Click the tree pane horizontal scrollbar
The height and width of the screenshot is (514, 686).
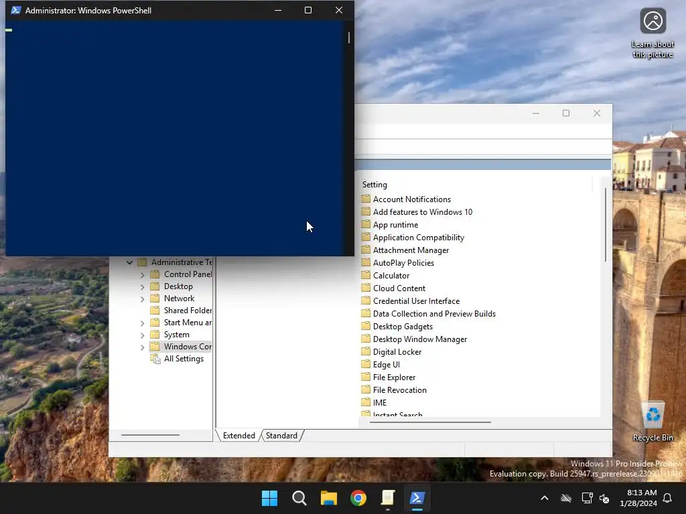[150, 435]
